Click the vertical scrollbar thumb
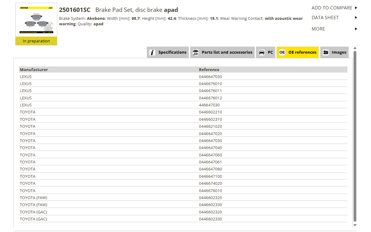Image resolution: width=371 pixels, height=232 pixels. click(x=355, y=136)
